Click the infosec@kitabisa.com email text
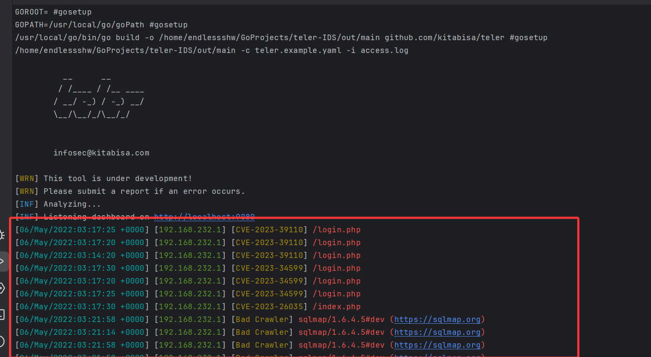 (101, 153)
